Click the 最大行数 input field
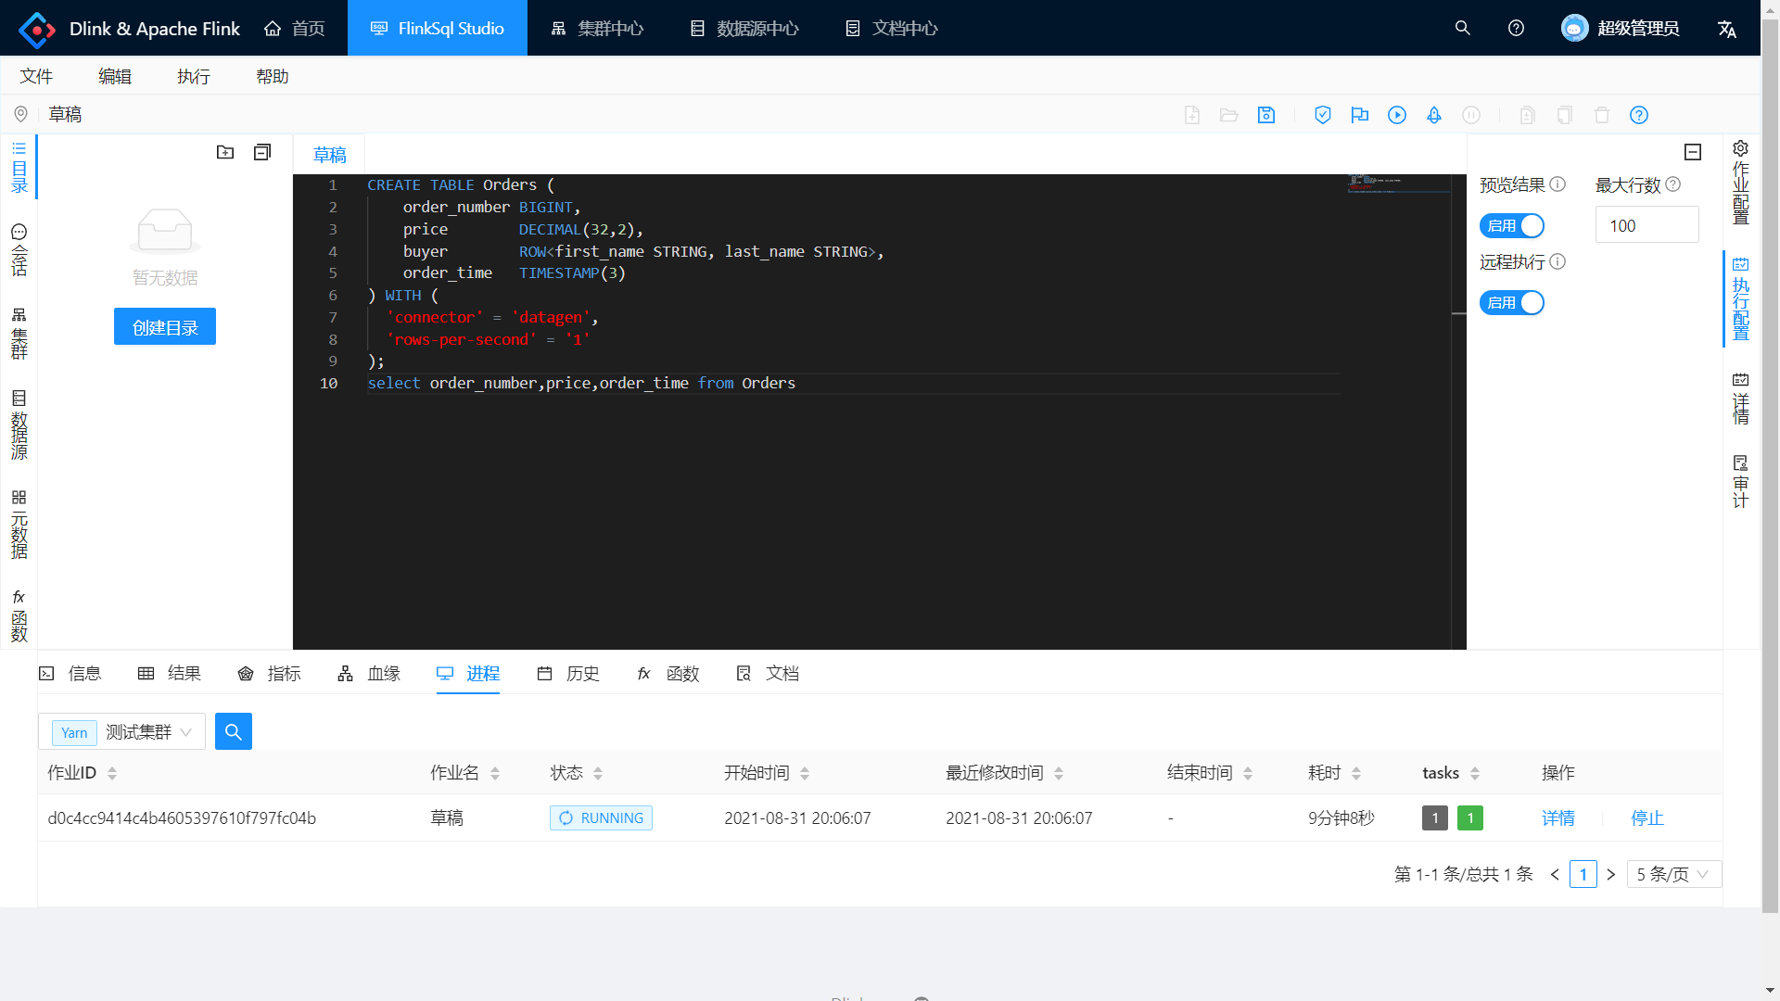Viewport: 1780px width, 1001px height. 1646,226
